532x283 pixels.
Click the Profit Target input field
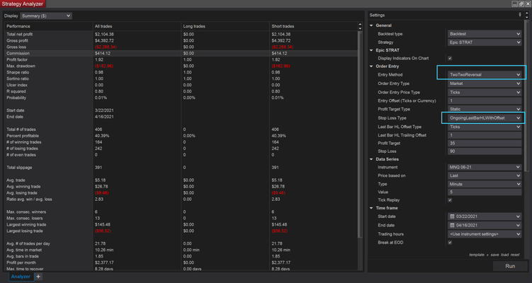click(485, 141)
